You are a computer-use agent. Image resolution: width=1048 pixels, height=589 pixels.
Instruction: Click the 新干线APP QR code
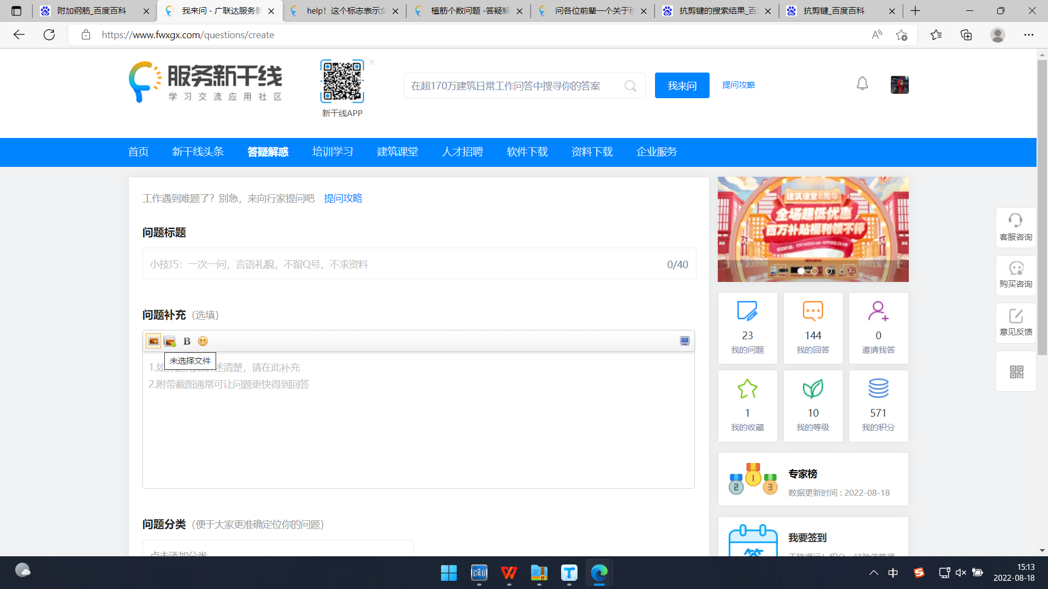pyautogui.click(x=342, y=81)
